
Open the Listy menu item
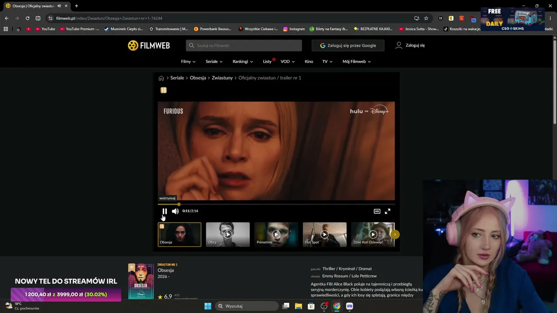[267, 62]
